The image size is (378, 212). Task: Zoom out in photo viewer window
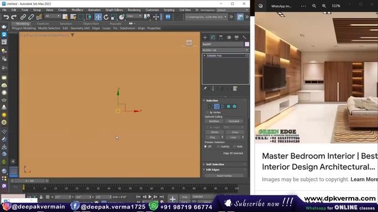[x=314, y=6]
